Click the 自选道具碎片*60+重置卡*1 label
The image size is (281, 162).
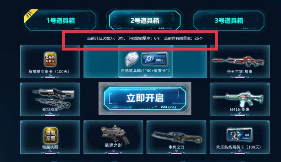click(x=145, y=71)
